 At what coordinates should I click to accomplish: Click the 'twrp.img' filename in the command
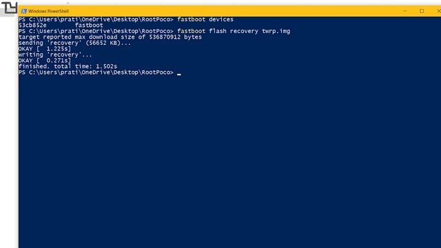pyautogui.click(x=276, y=31)
